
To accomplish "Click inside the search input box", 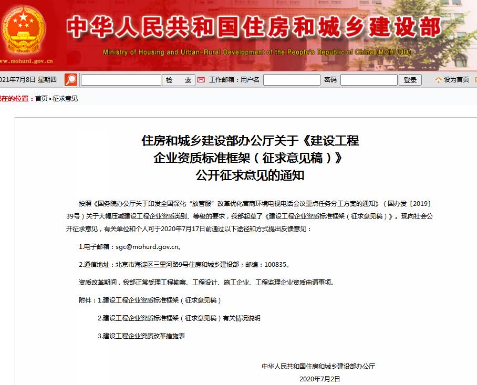I will point(120,79).
